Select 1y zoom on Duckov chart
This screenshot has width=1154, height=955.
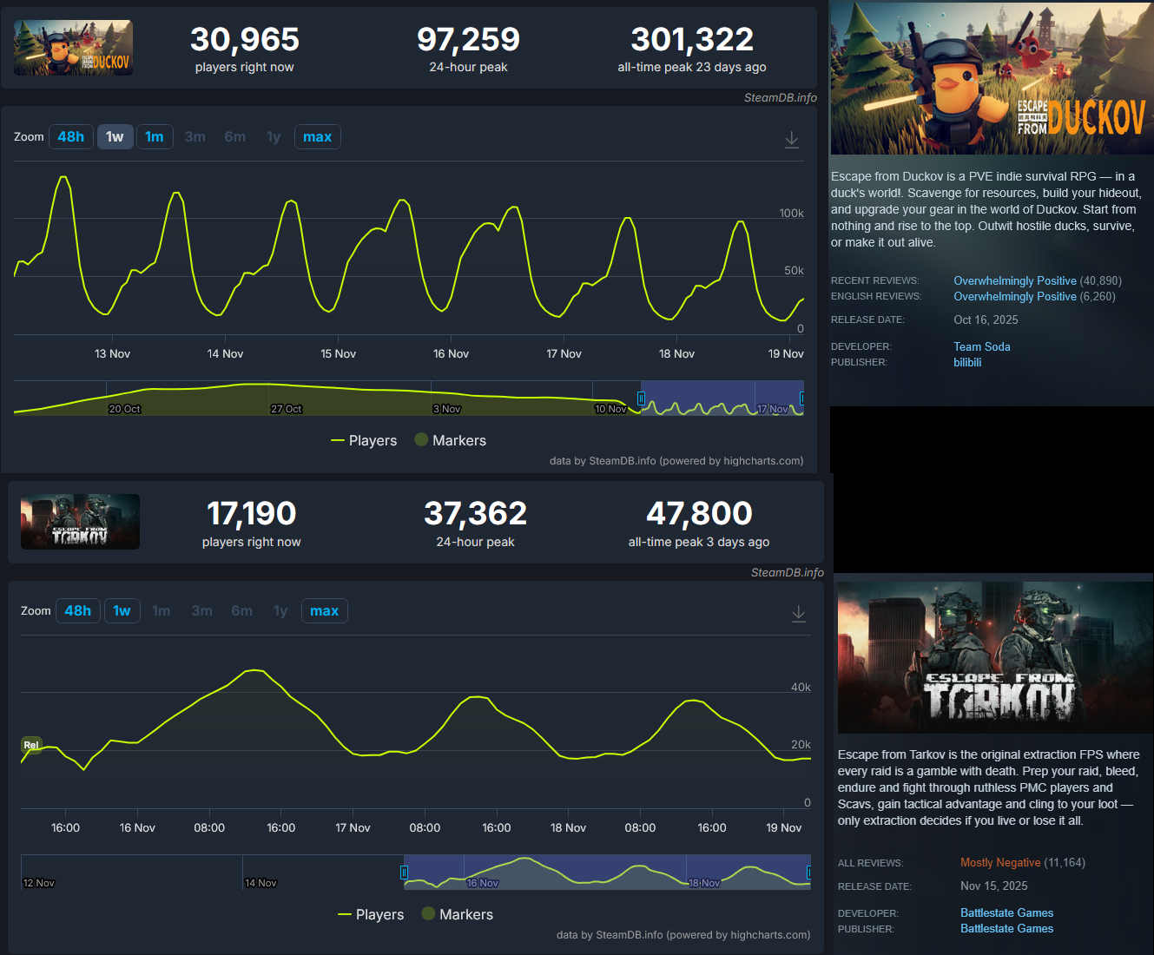pyautogui.click(x=274, y=137)
